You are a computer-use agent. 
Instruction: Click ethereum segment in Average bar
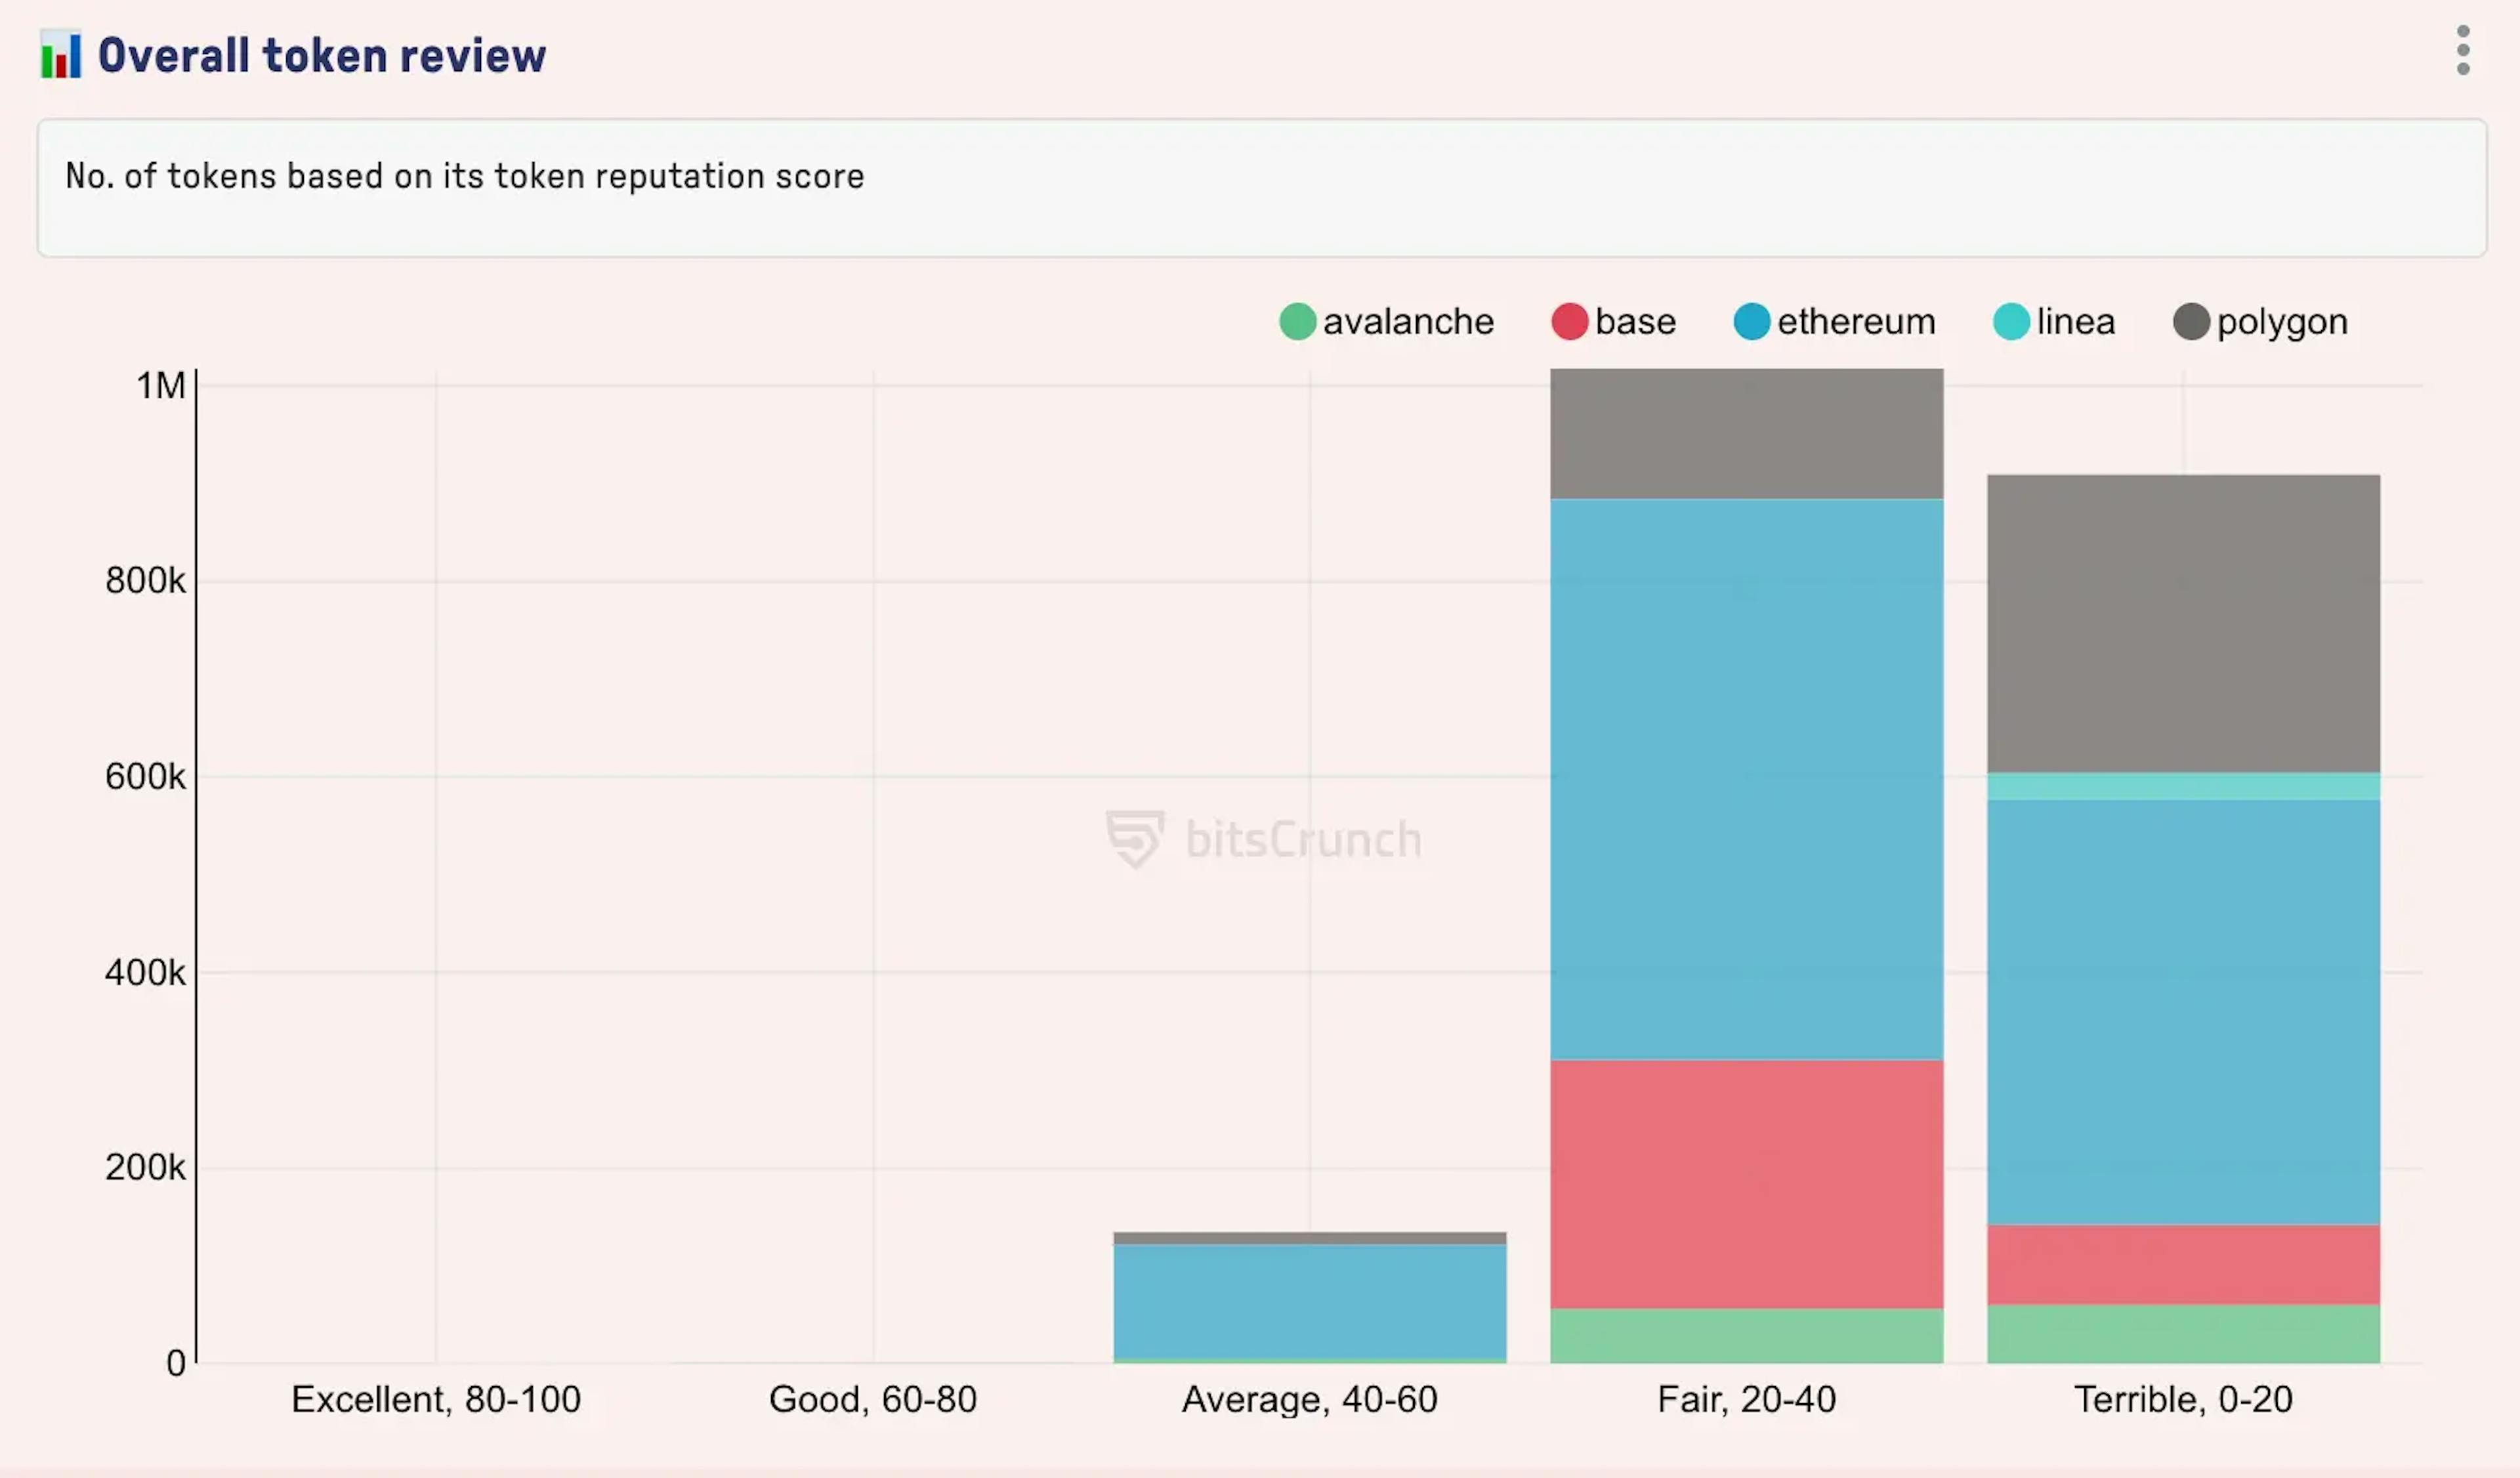pos(1309,1301)
